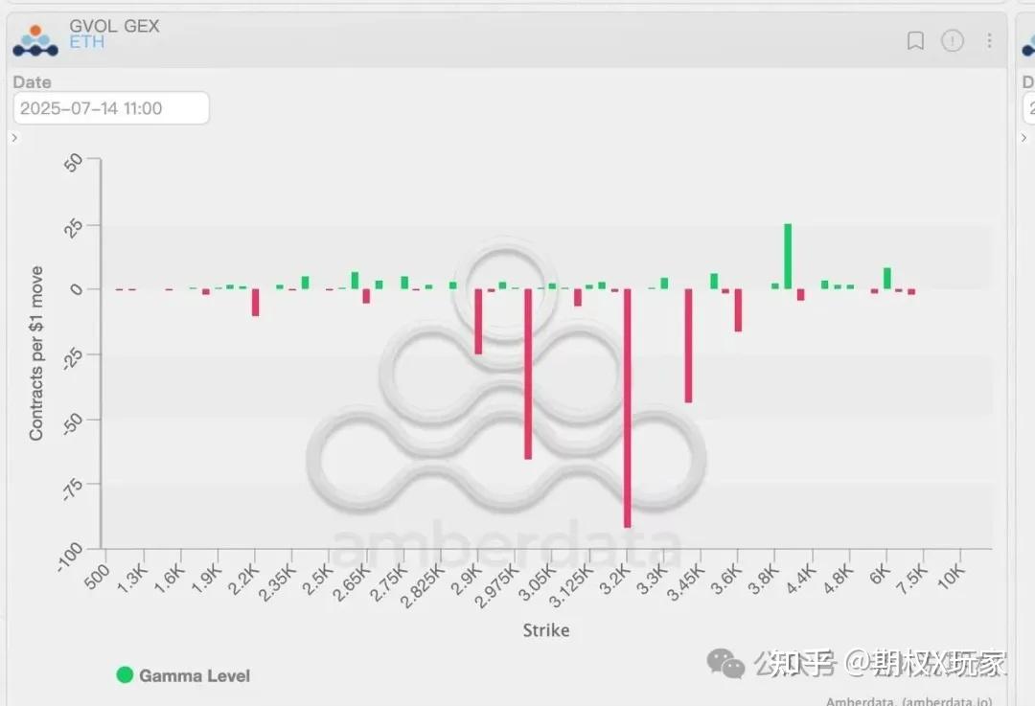Click the Amberdata GVOL logo icon
Screen dimensions: 1035x706
[35, 40]
